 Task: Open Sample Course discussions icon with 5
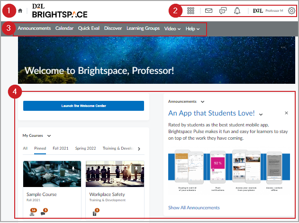point(44,212)
